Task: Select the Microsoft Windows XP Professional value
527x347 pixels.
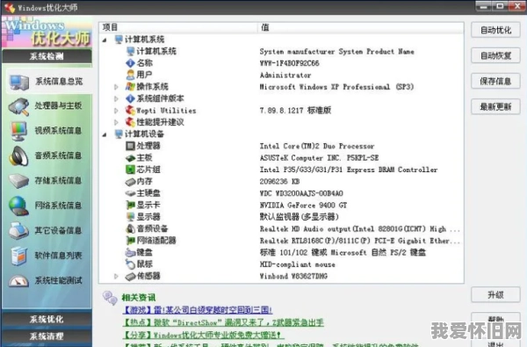Action: (x=336, y=87)
